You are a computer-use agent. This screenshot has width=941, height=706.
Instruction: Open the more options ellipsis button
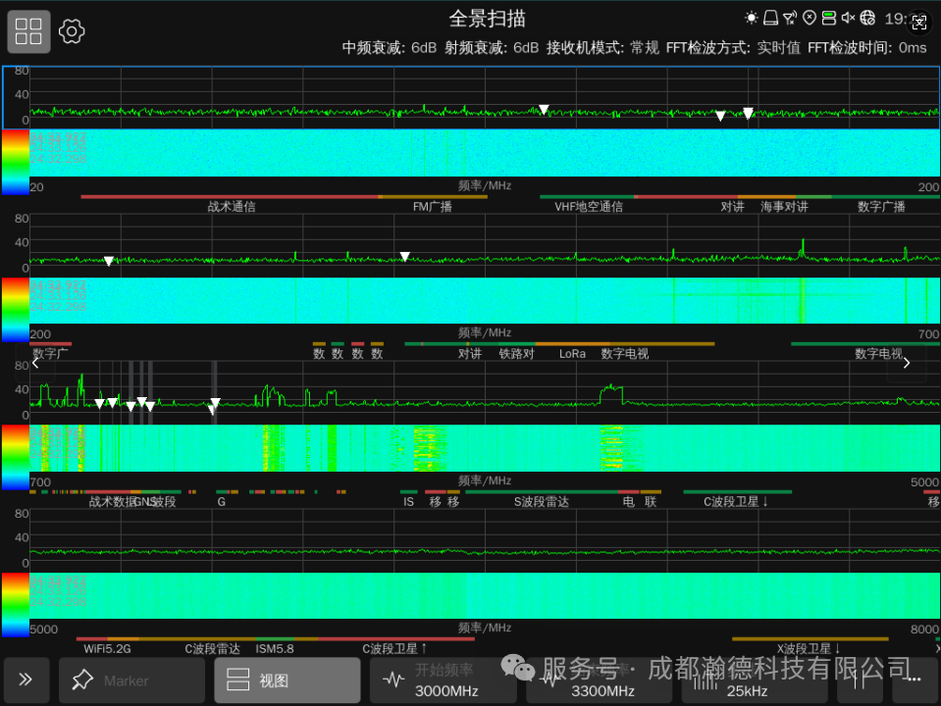[x=914, y=681]
